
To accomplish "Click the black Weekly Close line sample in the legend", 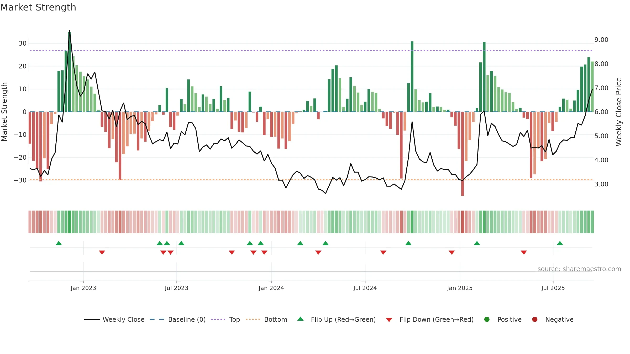I will 92,319.
